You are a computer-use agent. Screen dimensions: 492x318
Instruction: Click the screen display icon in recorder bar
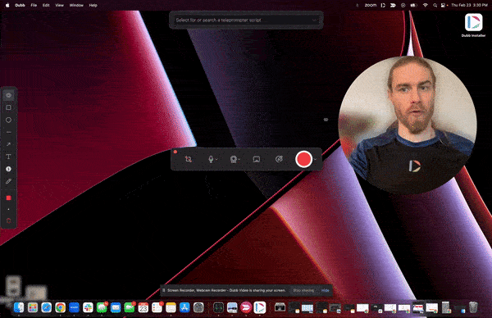pyautogui.click(x=257, y=159)
